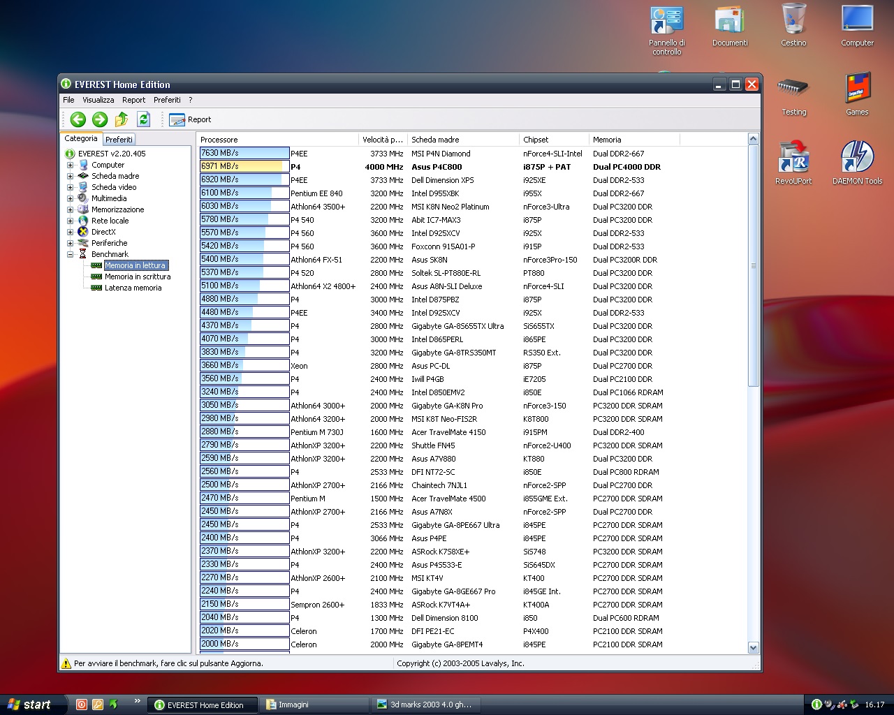
Task: Click the Up one level toolbar icon
Action: 122,119
